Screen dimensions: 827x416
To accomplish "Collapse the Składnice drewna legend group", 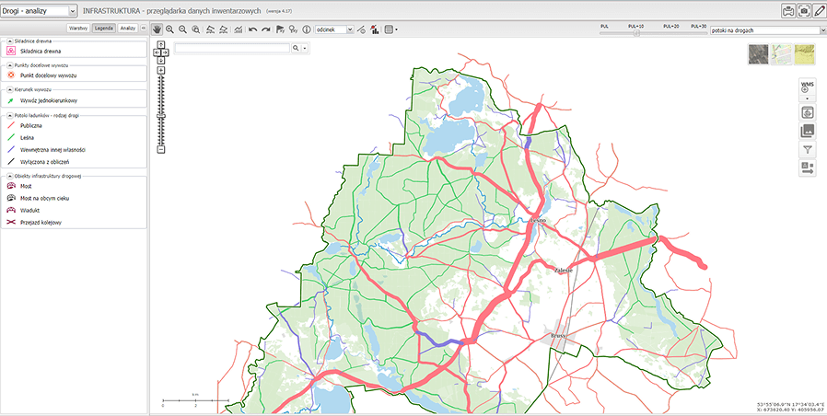I will [9, 41].
